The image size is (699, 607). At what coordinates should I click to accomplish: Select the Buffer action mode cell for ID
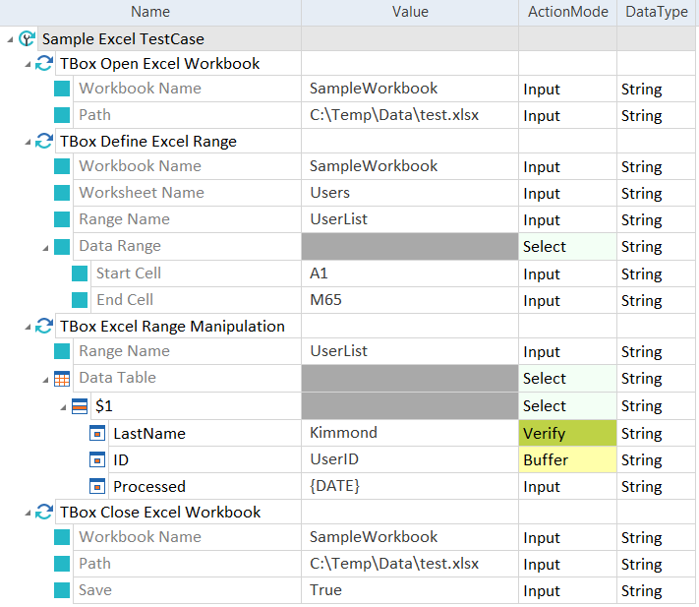(567, 459)
